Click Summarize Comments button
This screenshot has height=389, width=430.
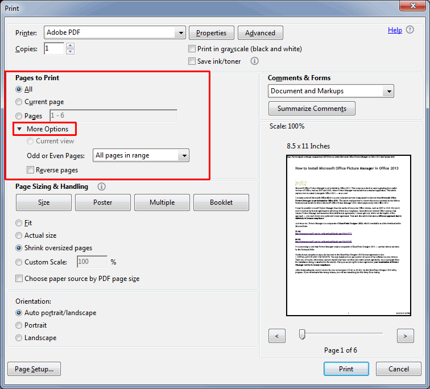(x=312, y=109)
